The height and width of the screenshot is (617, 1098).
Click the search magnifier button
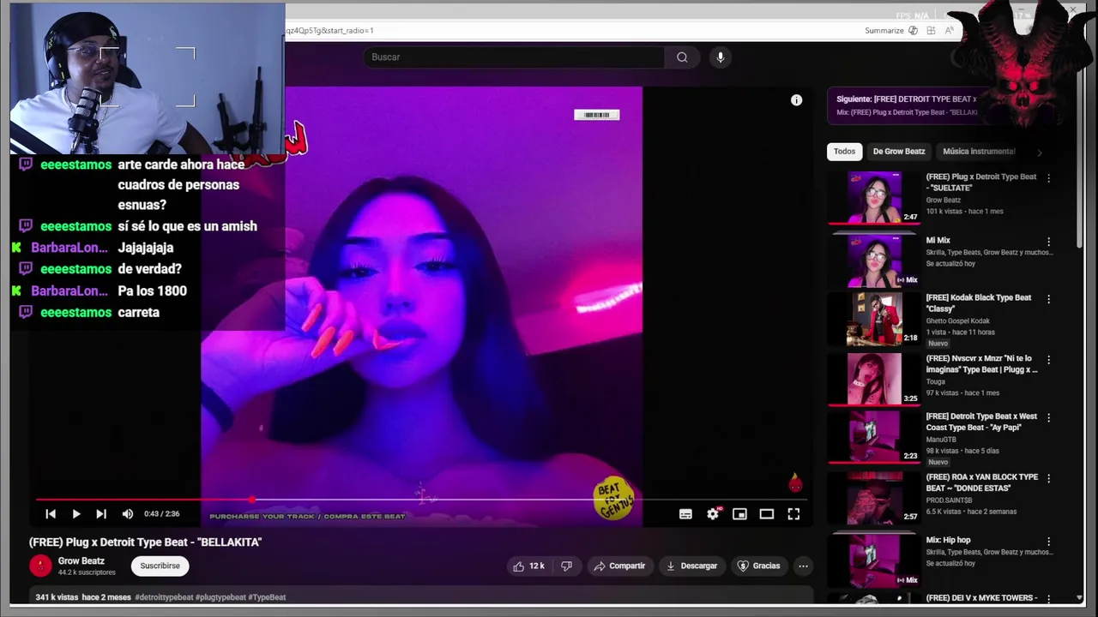click(682, 57)
